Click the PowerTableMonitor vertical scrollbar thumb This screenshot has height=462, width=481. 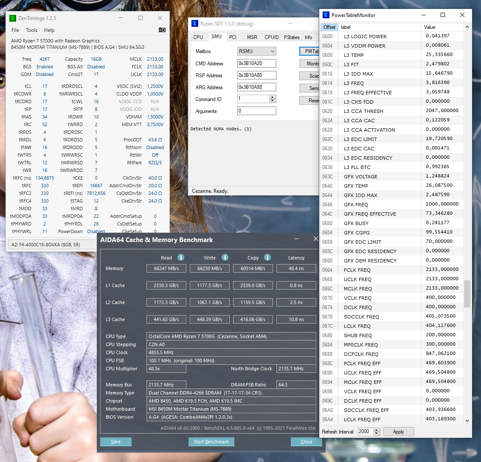(467, 293)
